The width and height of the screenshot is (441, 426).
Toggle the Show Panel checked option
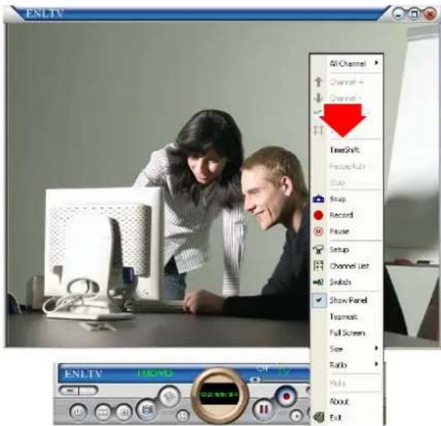(x=347, y=300)
